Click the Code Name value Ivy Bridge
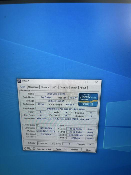The image size is (131, 175). (x=46, y=97)
